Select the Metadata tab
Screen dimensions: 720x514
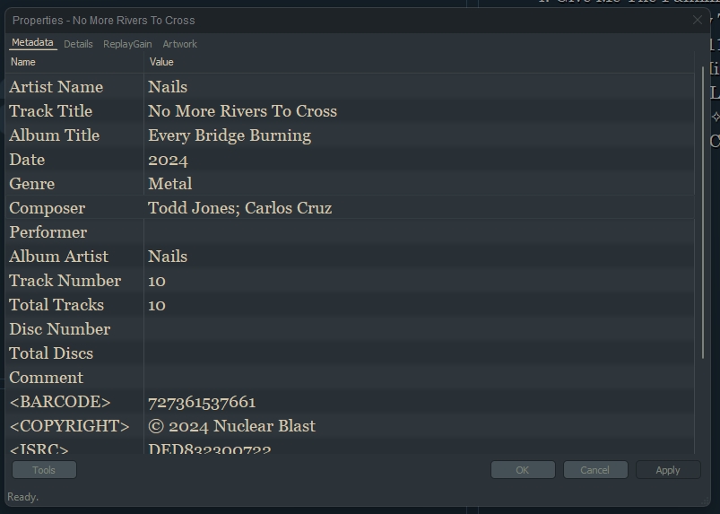point(32,43)
